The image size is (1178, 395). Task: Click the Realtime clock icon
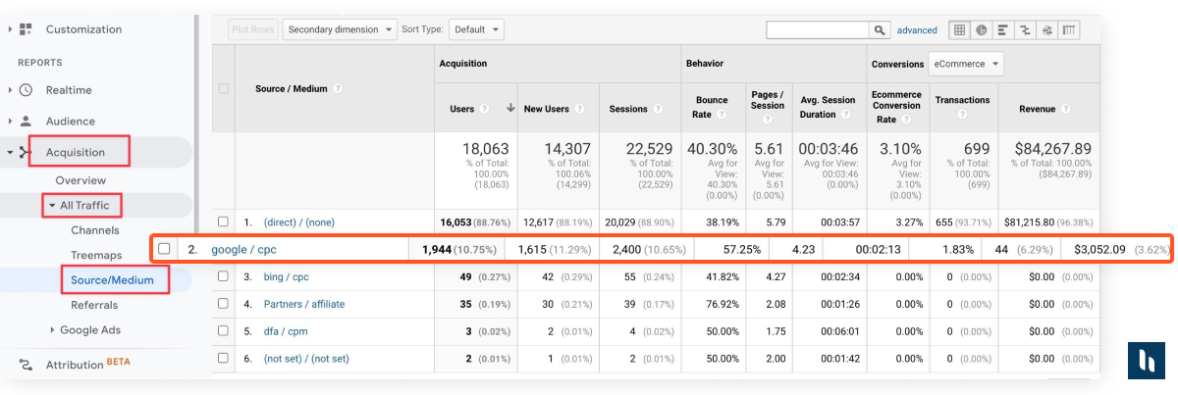(26, 90)
